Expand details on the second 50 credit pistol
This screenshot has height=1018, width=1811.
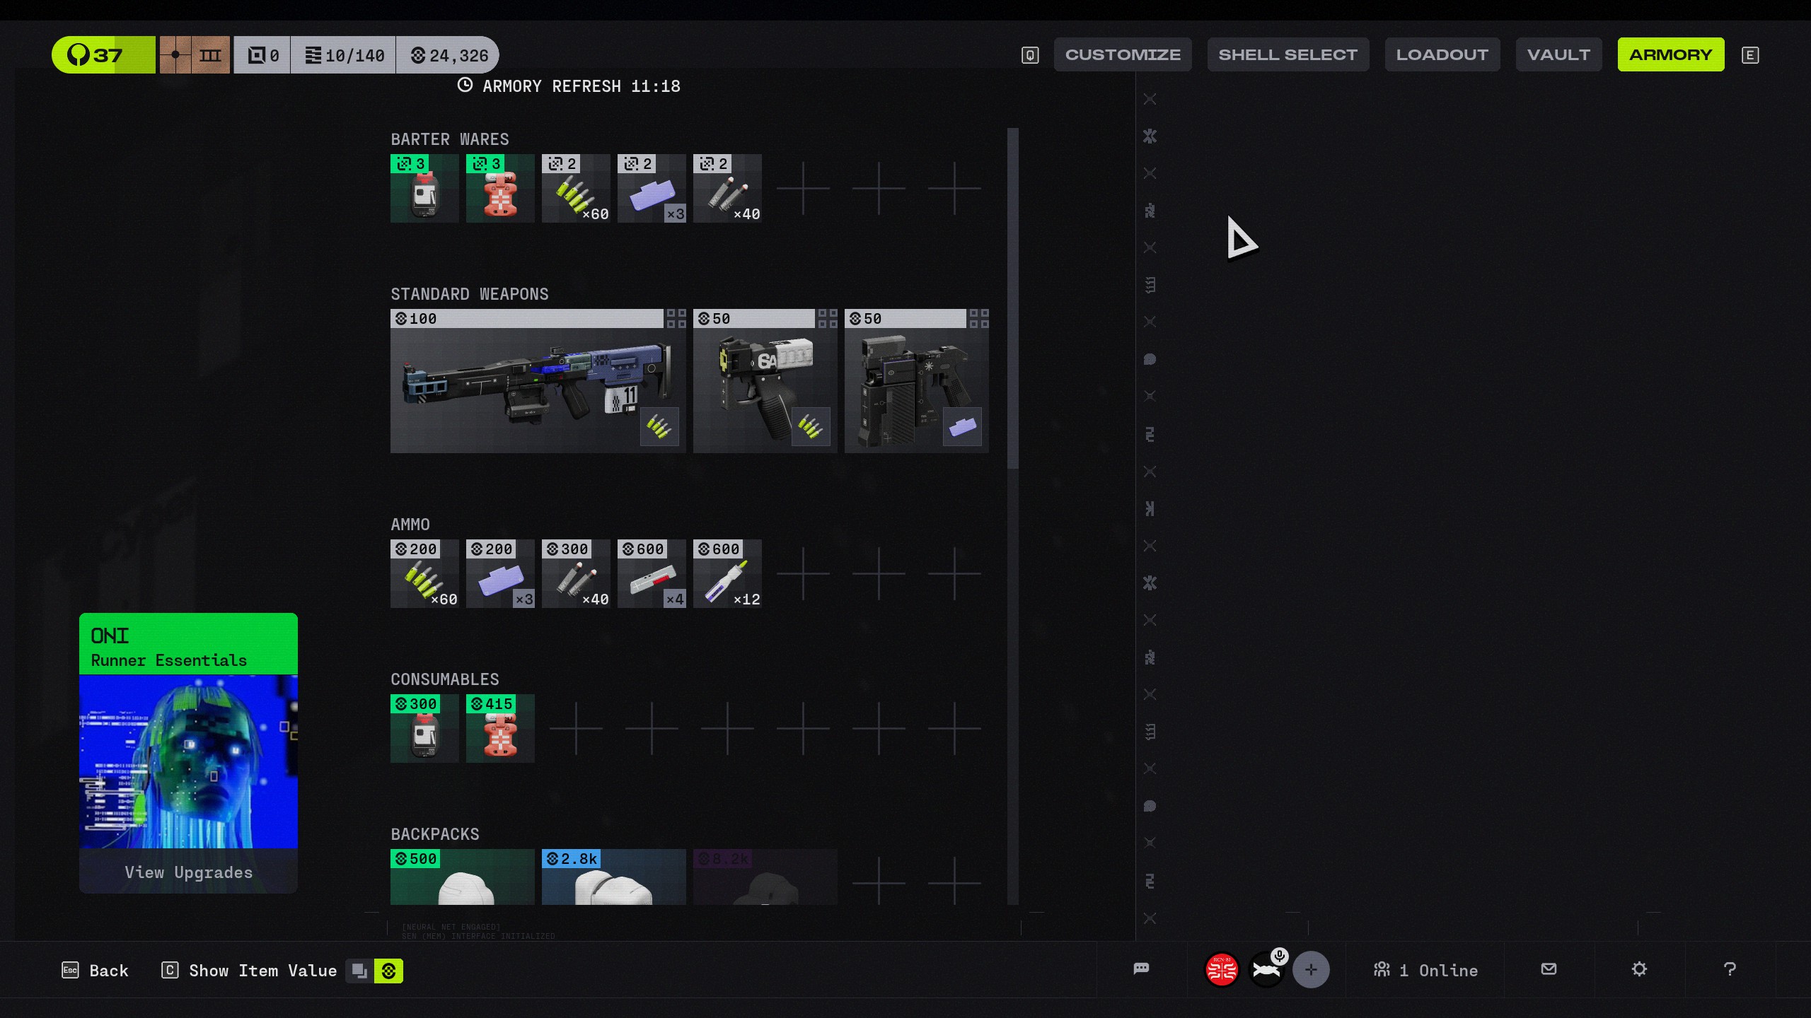pyautogui.click(x=978, y=319)
